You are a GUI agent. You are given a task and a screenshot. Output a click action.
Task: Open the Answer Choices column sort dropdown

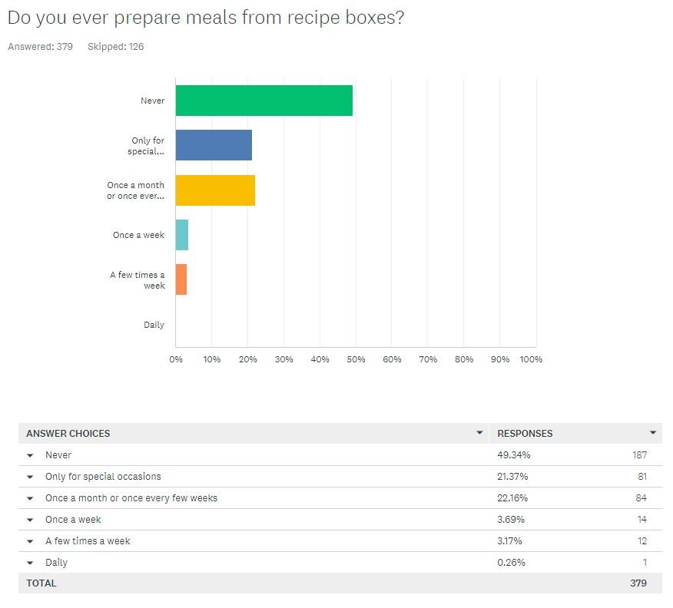pyautogui.click(x=479, y=433)
